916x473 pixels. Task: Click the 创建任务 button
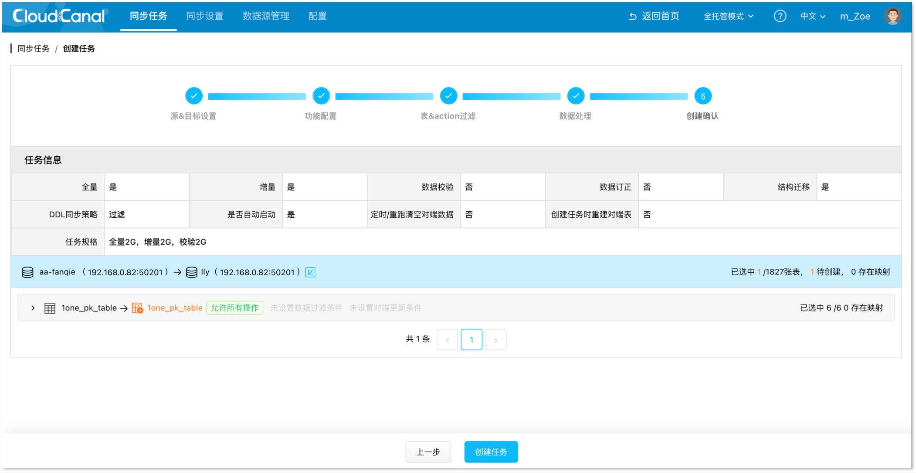coord(491,452)
